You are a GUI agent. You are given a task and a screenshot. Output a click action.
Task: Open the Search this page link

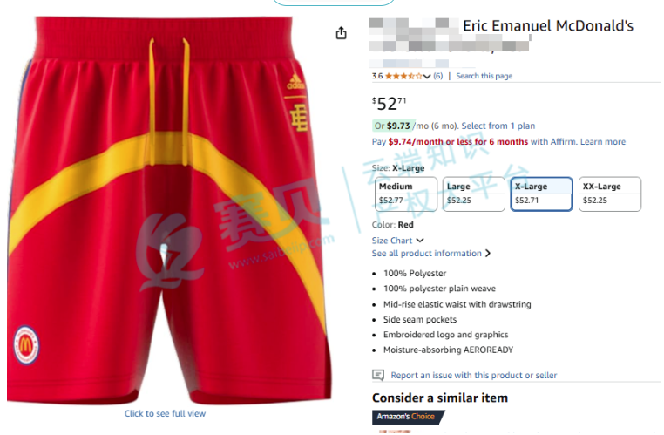[x=484, y=76]
